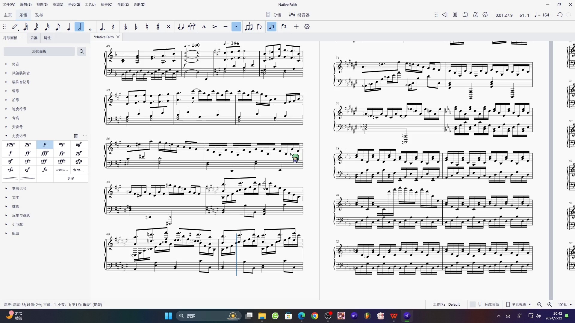575x323 pixels.
Task: Click 更多 in dynamics palette
Action: click(x=71, y=179)
